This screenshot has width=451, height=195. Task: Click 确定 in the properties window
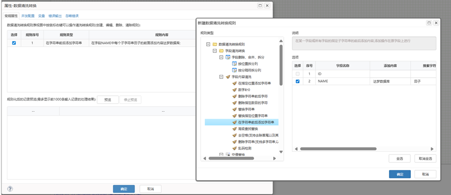click(x=124, y=189)
